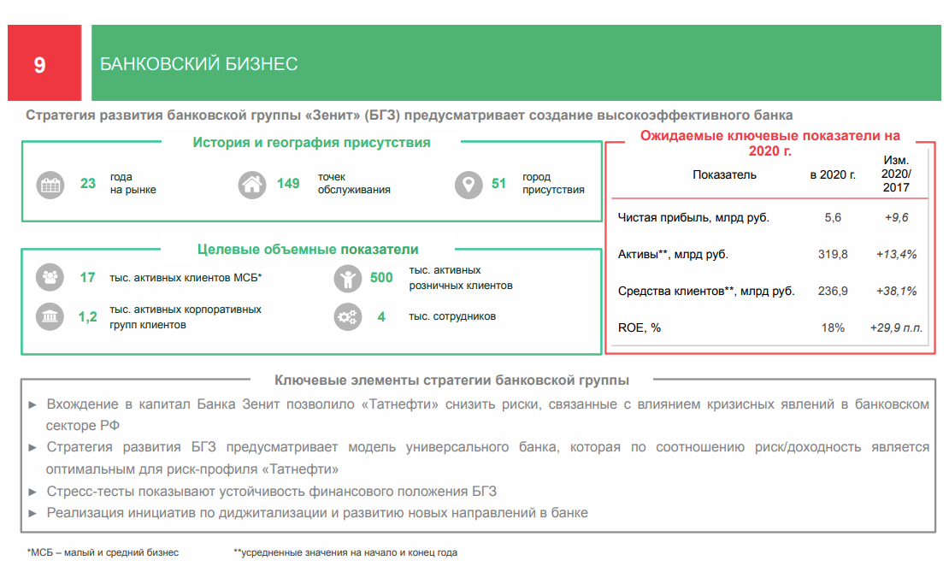Click the value 319,8
Viewport: 949px width, 584px height.
(833, 254)
